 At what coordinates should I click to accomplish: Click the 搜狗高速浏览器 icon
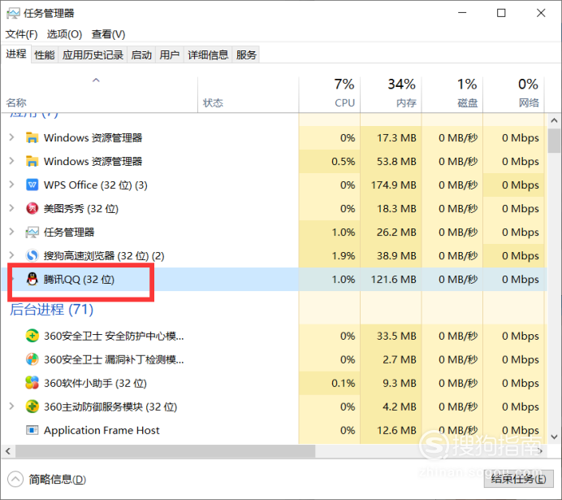[x=32, y=256]
